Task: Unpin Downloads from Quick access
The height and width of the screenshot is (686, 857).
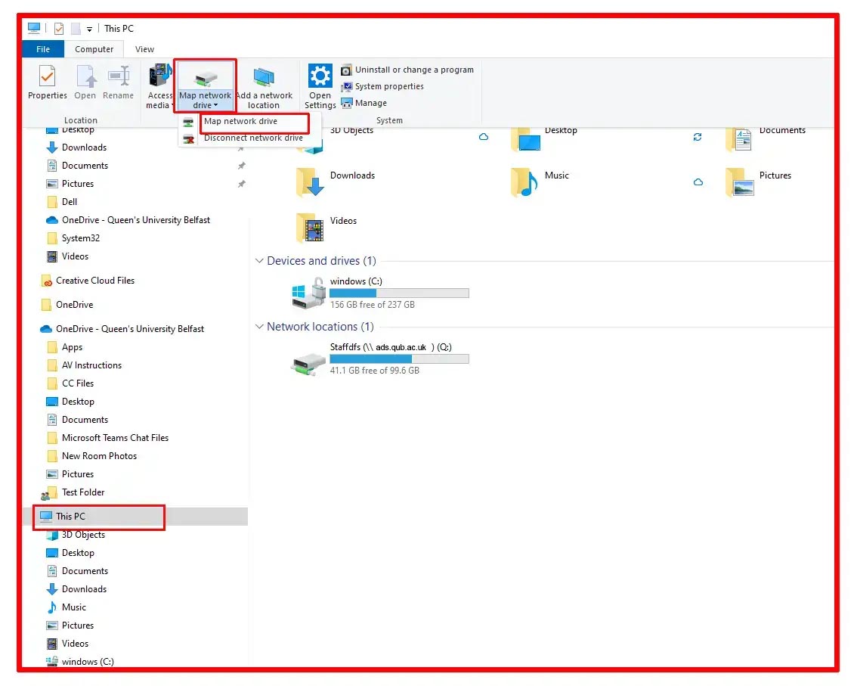Action: [242, 147]
